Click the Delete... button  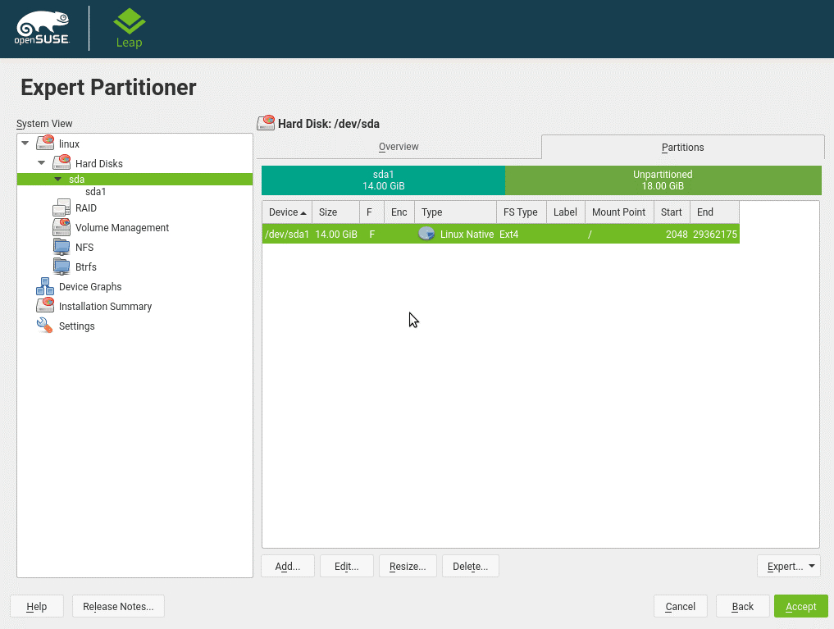tap(471, 566)
